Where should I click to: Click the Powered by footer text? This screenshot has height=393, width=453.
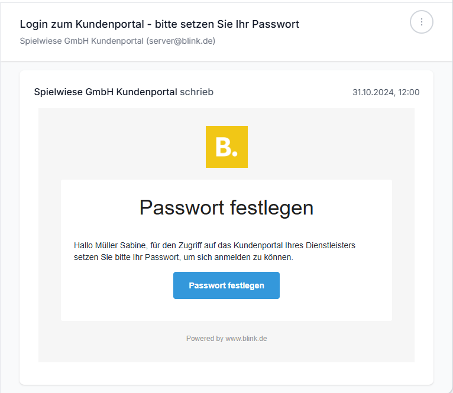[205, 339]
